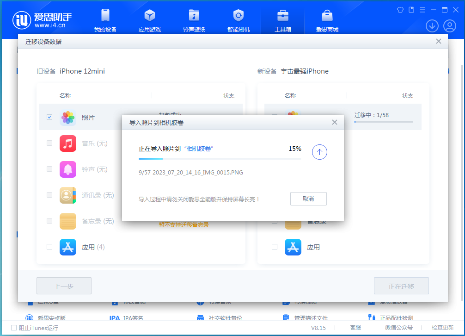
Task: Click the 上一步 button
Action: [64, 286]
